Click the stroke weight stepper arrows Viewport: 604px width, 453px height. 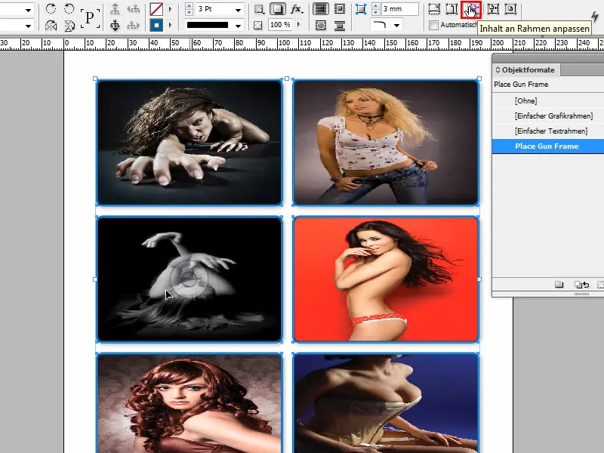pyautogui.click(x=189, y=9)
